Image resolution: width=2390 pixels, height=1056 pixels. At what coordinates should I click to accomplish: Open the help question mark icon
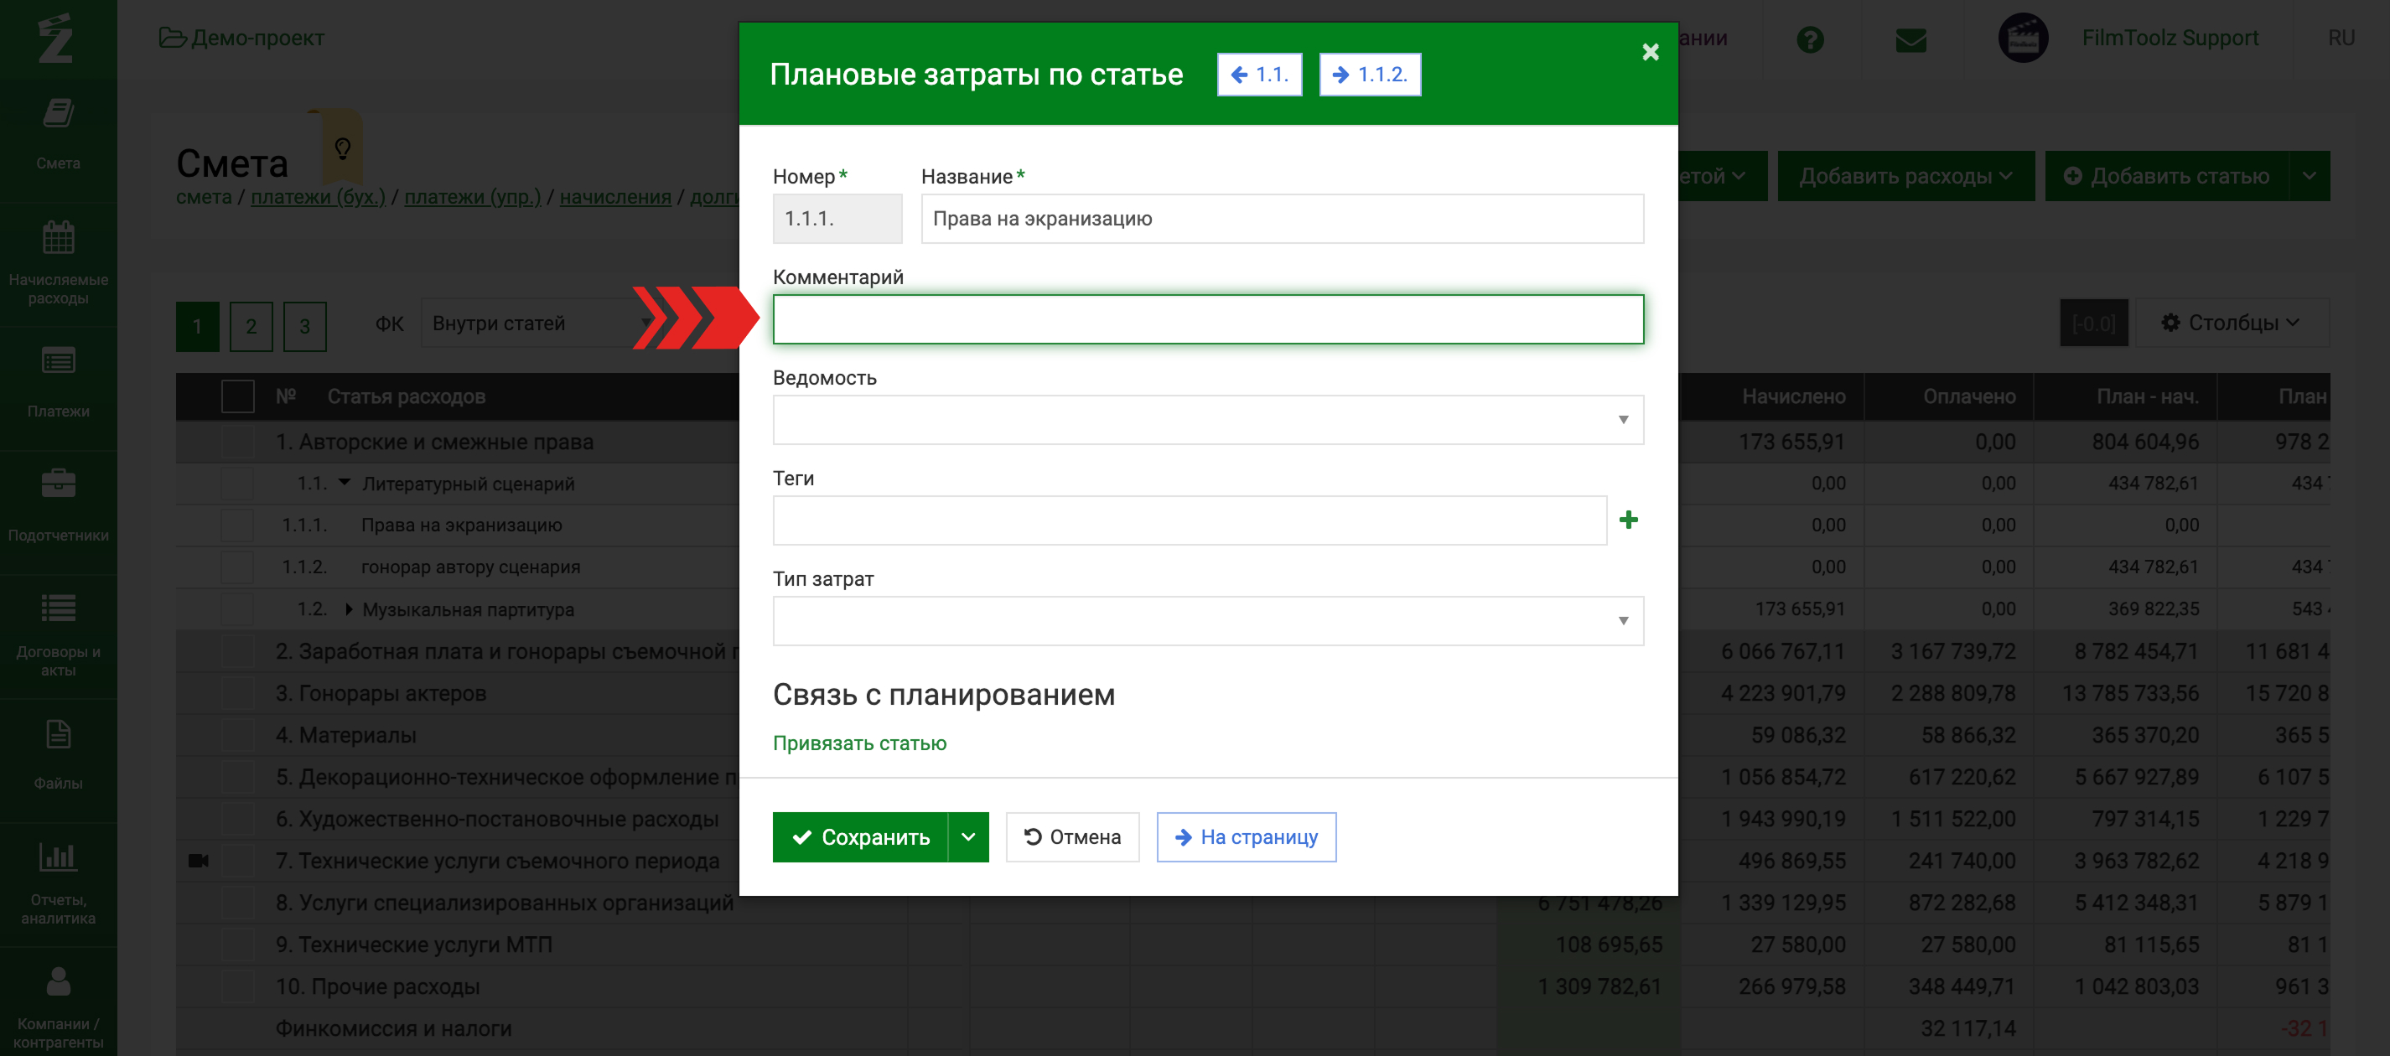(x=1809, y=39)
